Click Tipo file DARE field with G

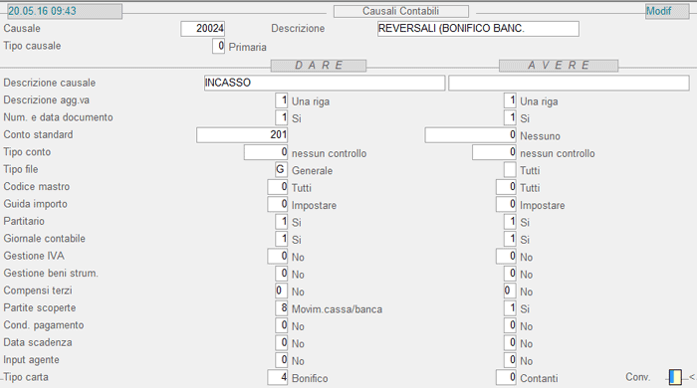282,169
